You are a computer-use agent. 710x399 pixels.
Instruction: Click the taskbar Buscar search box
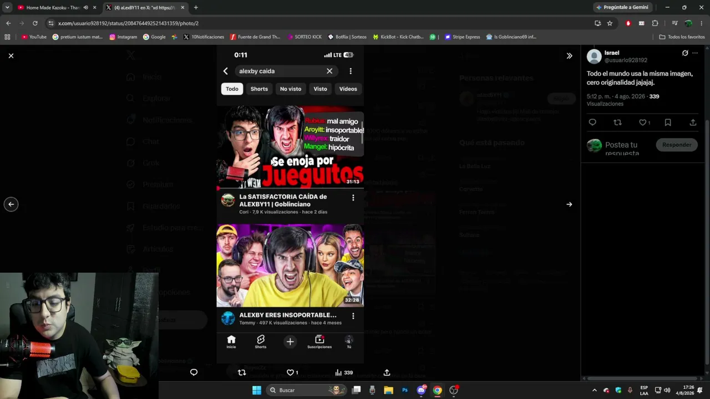coord(306,390)
